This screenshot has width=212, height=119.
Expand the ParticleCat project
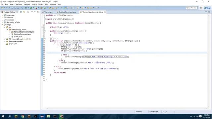click(x=2, y=20)
